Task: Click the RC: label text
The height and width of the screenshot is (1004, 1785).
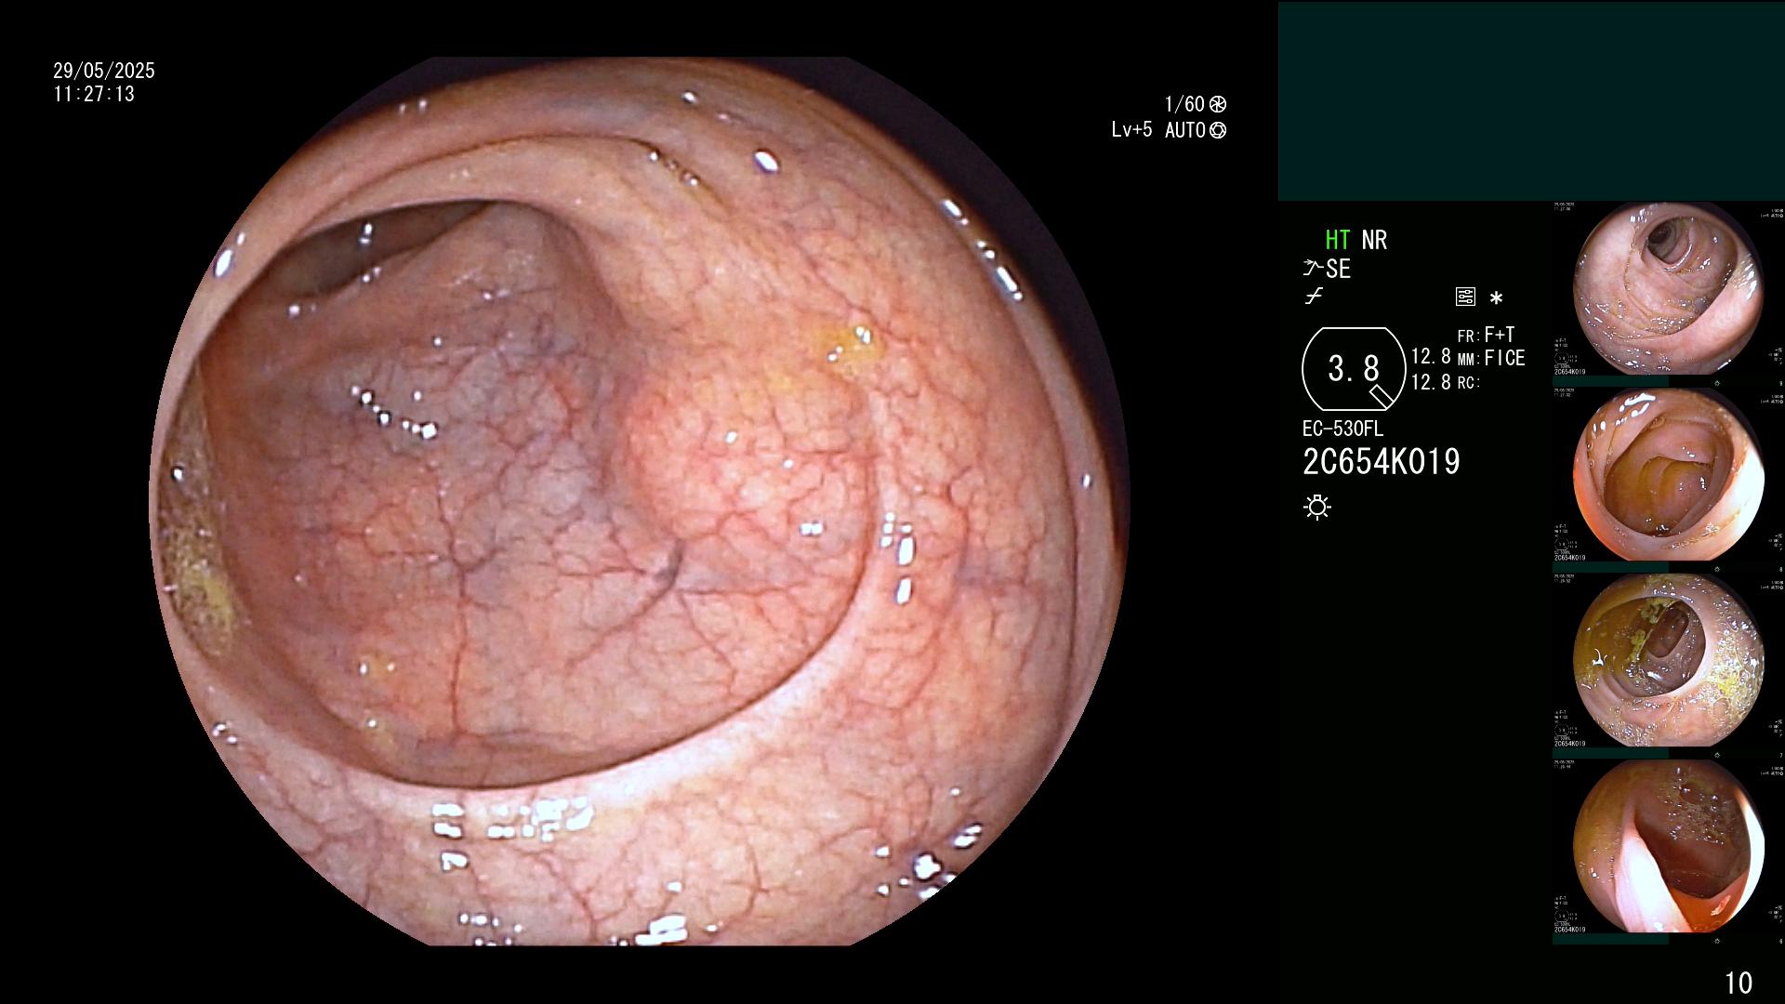Action: coord(1468,382)
